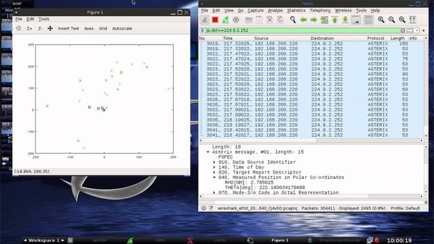Zoom out the Wireshark packet text

click(392, 20)
